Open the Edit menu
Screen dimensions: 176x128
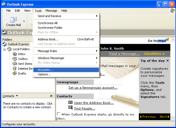tap(17, 11)
